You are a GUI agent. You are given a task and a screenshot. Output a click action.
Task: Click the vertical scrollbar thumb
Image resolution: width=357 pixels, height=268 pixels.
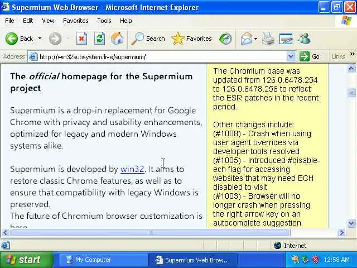pos(351,93)
